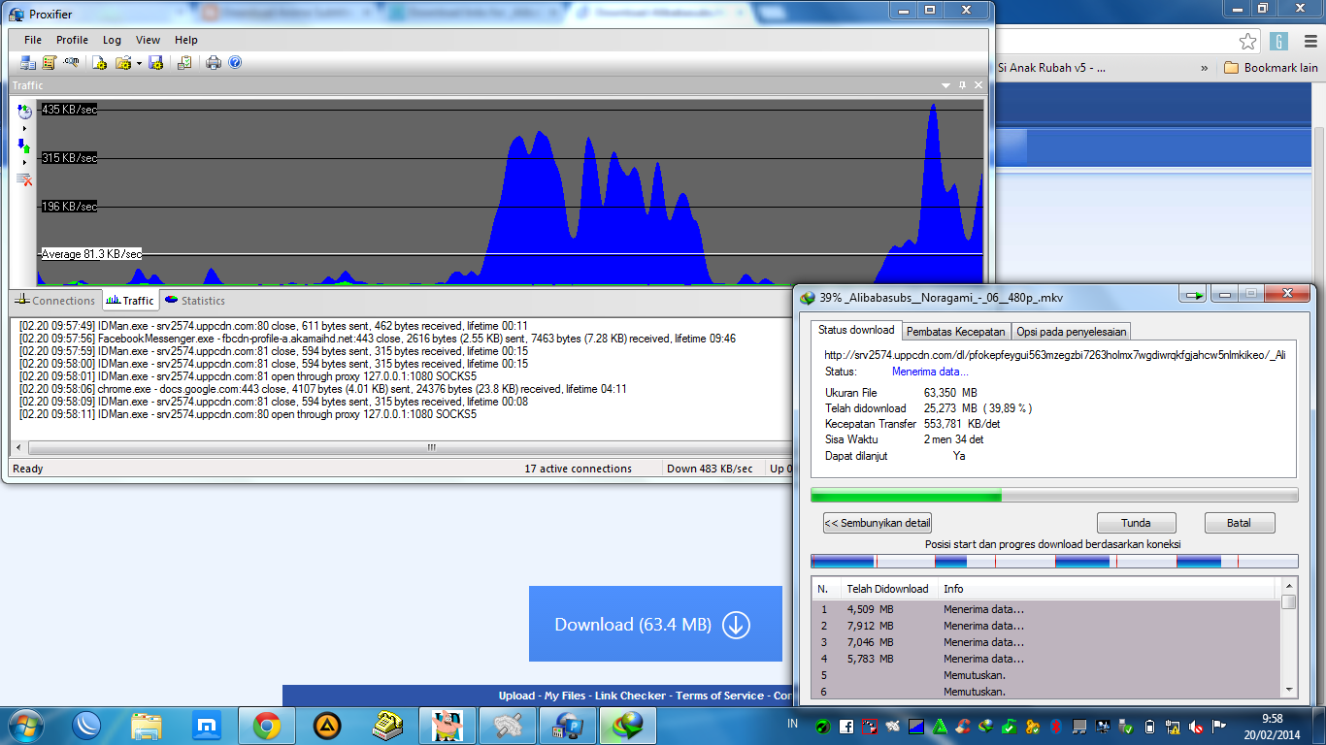Open Chrome from the taskbar
Screen dimensions: 1326x745
pos(267,725)
